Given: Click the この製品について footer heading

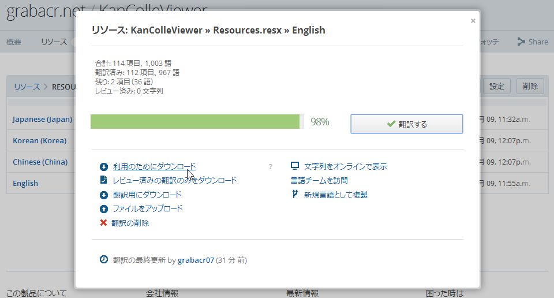Looking at the screenshot, I should click(36, 293).
